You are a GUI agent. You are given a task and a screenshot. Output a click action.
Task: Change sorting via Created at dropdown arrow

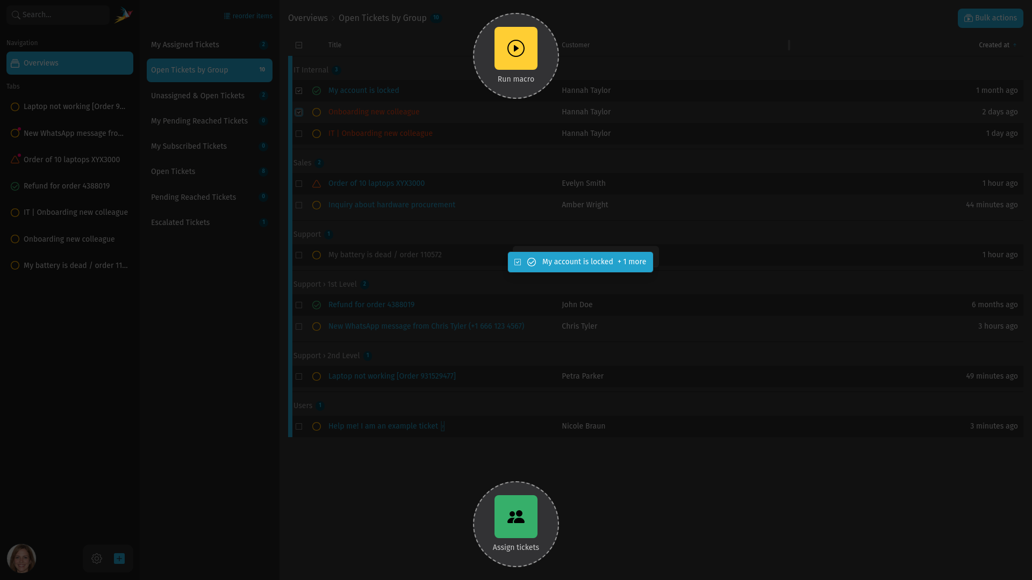(1016, 45)
